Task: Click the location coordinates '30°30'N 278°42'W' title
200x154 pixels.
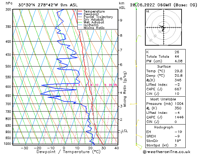Action: [x=38, y=5]
